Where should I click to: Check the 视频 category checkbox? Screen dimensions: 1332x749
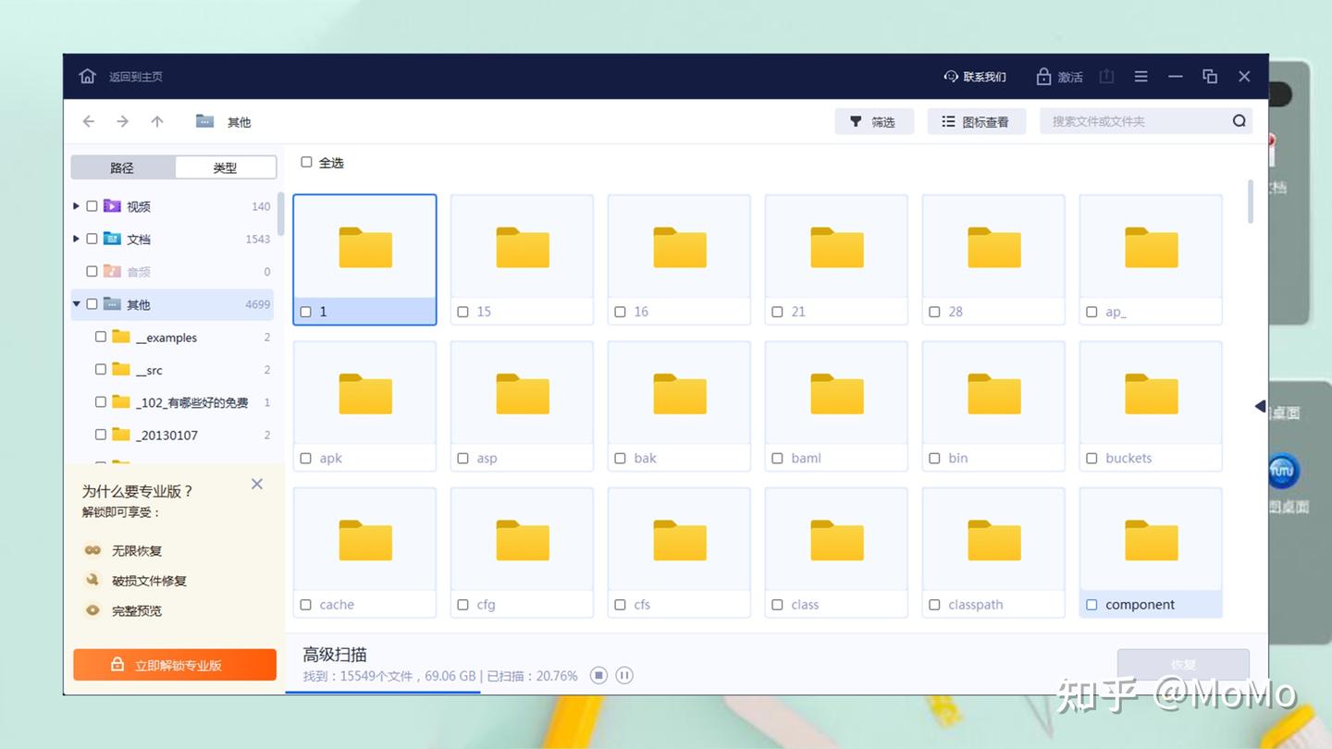(92, 206)
